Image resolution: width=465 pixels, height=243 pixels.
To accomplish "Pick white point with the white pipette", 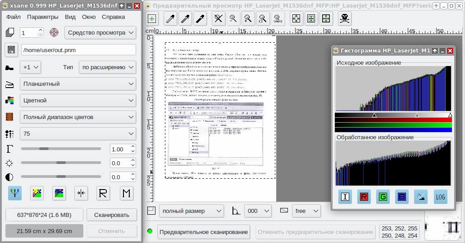I will click(170, 18).
